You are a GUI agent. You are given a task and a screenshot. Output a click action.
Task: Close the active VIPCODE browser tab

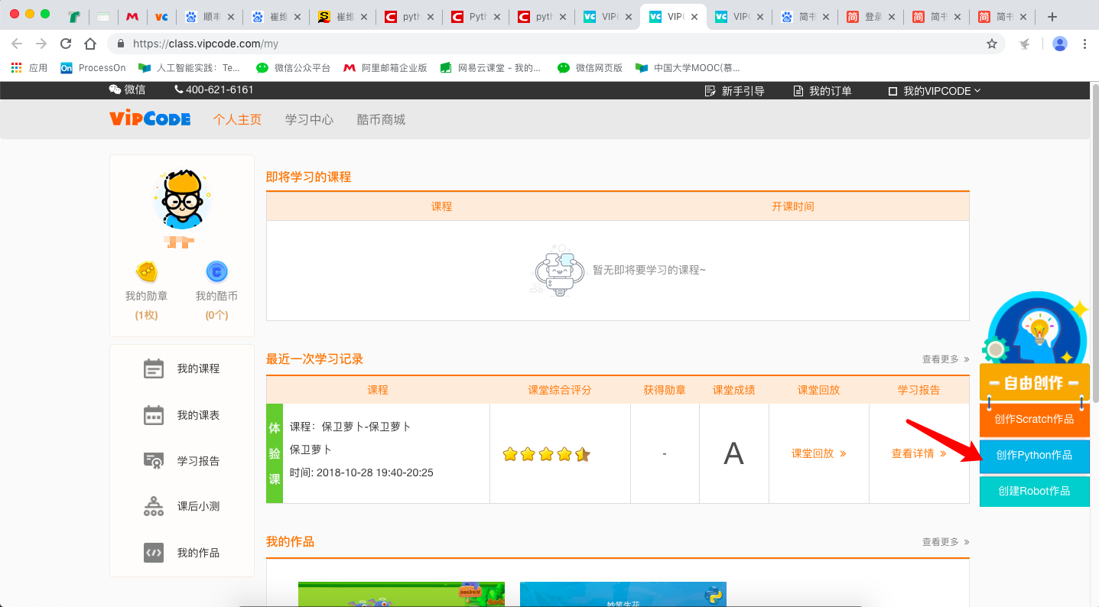click(x=694, y=16)
